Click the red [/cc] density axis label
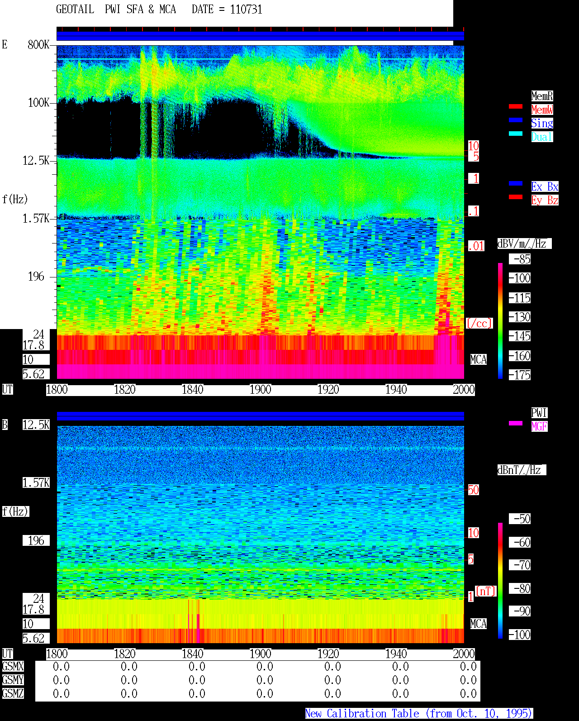Image resolution: width=579 pixels, height=721 pixels. 479,324
